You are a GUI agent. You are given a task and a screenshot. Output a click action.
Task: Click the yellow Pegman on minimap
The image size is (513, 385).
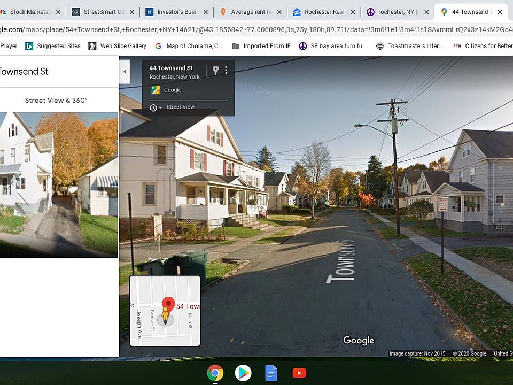[165, 316]
